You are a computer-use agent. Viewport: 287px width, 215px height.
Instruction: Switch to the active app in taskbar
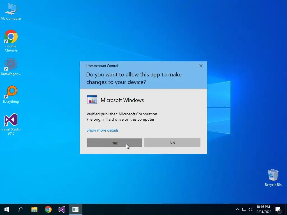coord(76,209)
